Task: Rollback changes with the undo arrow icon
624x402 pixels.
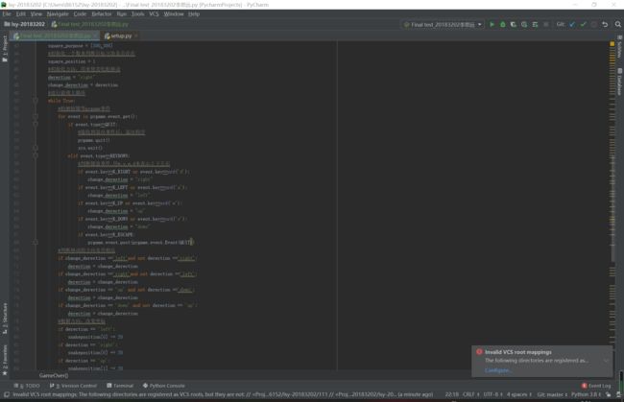Action: (x=605, y=24)
